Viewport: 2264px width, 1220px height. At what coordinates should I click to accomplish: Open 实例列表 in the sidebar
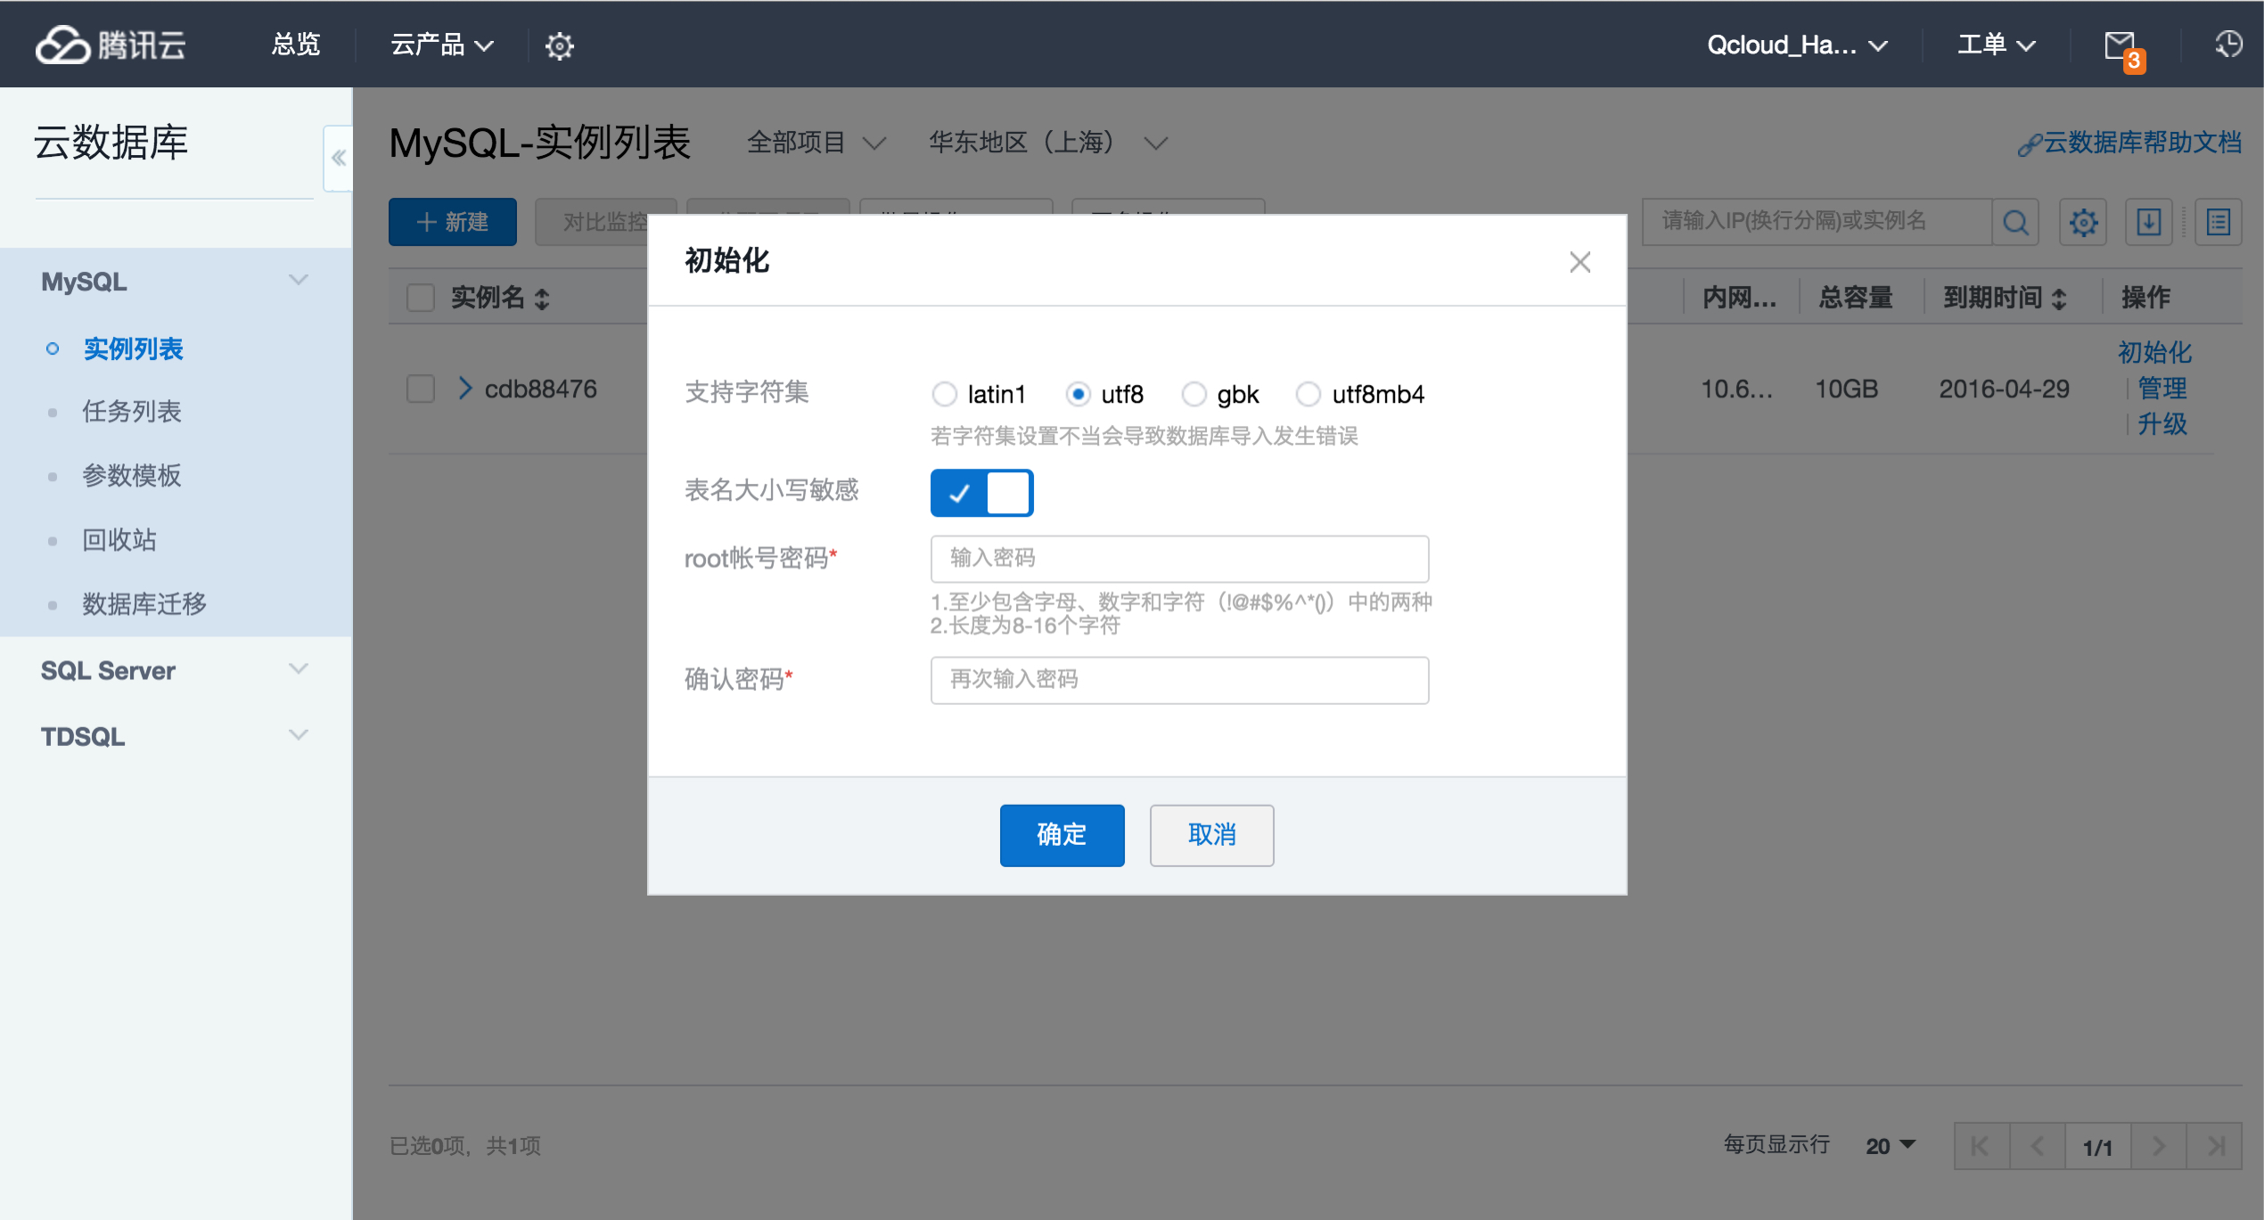(x=133, y=348)
